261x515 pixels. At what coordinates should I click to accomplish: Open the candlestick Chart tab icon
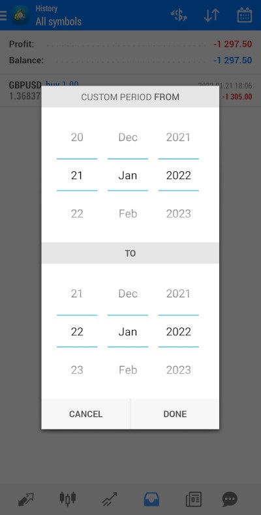68,499
